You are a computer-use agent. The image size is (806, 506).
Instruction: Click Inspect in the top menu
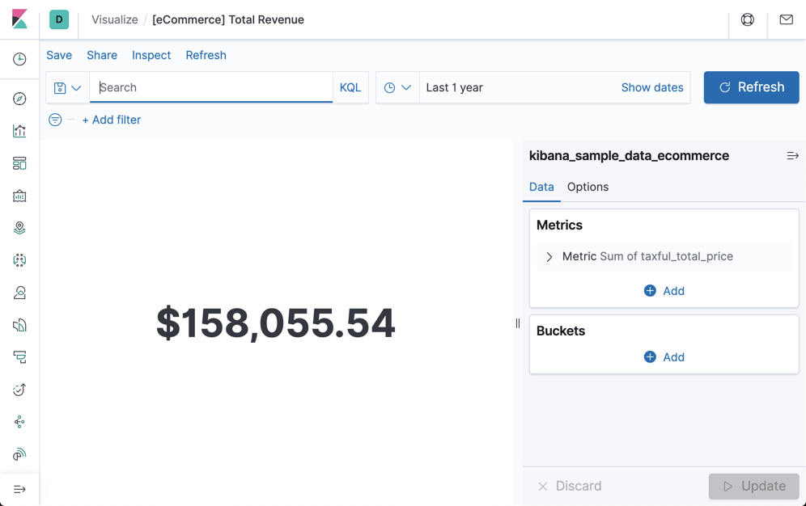(151, 55)
